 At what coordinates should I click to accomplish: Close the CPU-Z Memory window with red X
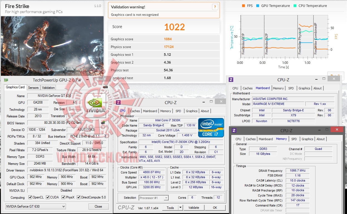[x=337, y=129]
